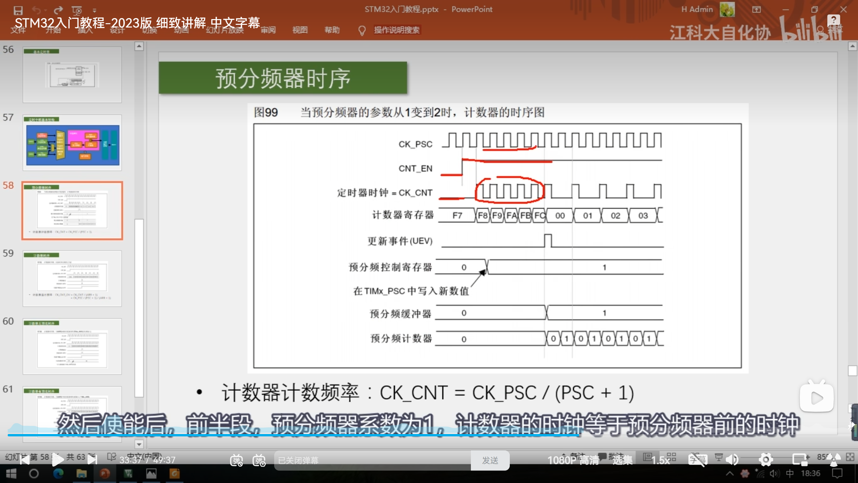The width and height of the screenshot is (858, 483).
Task: Enable picture-in-picture mode
Action: 800,460
